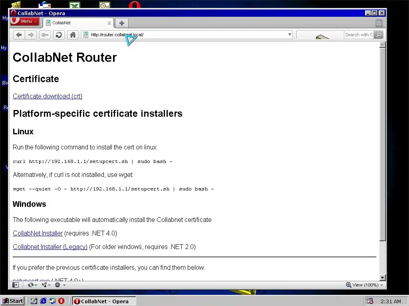Viewport: 409px width, 306px height.
Task: Expand the Opera Unite dropdown arrow
Action: coord(49,285)
